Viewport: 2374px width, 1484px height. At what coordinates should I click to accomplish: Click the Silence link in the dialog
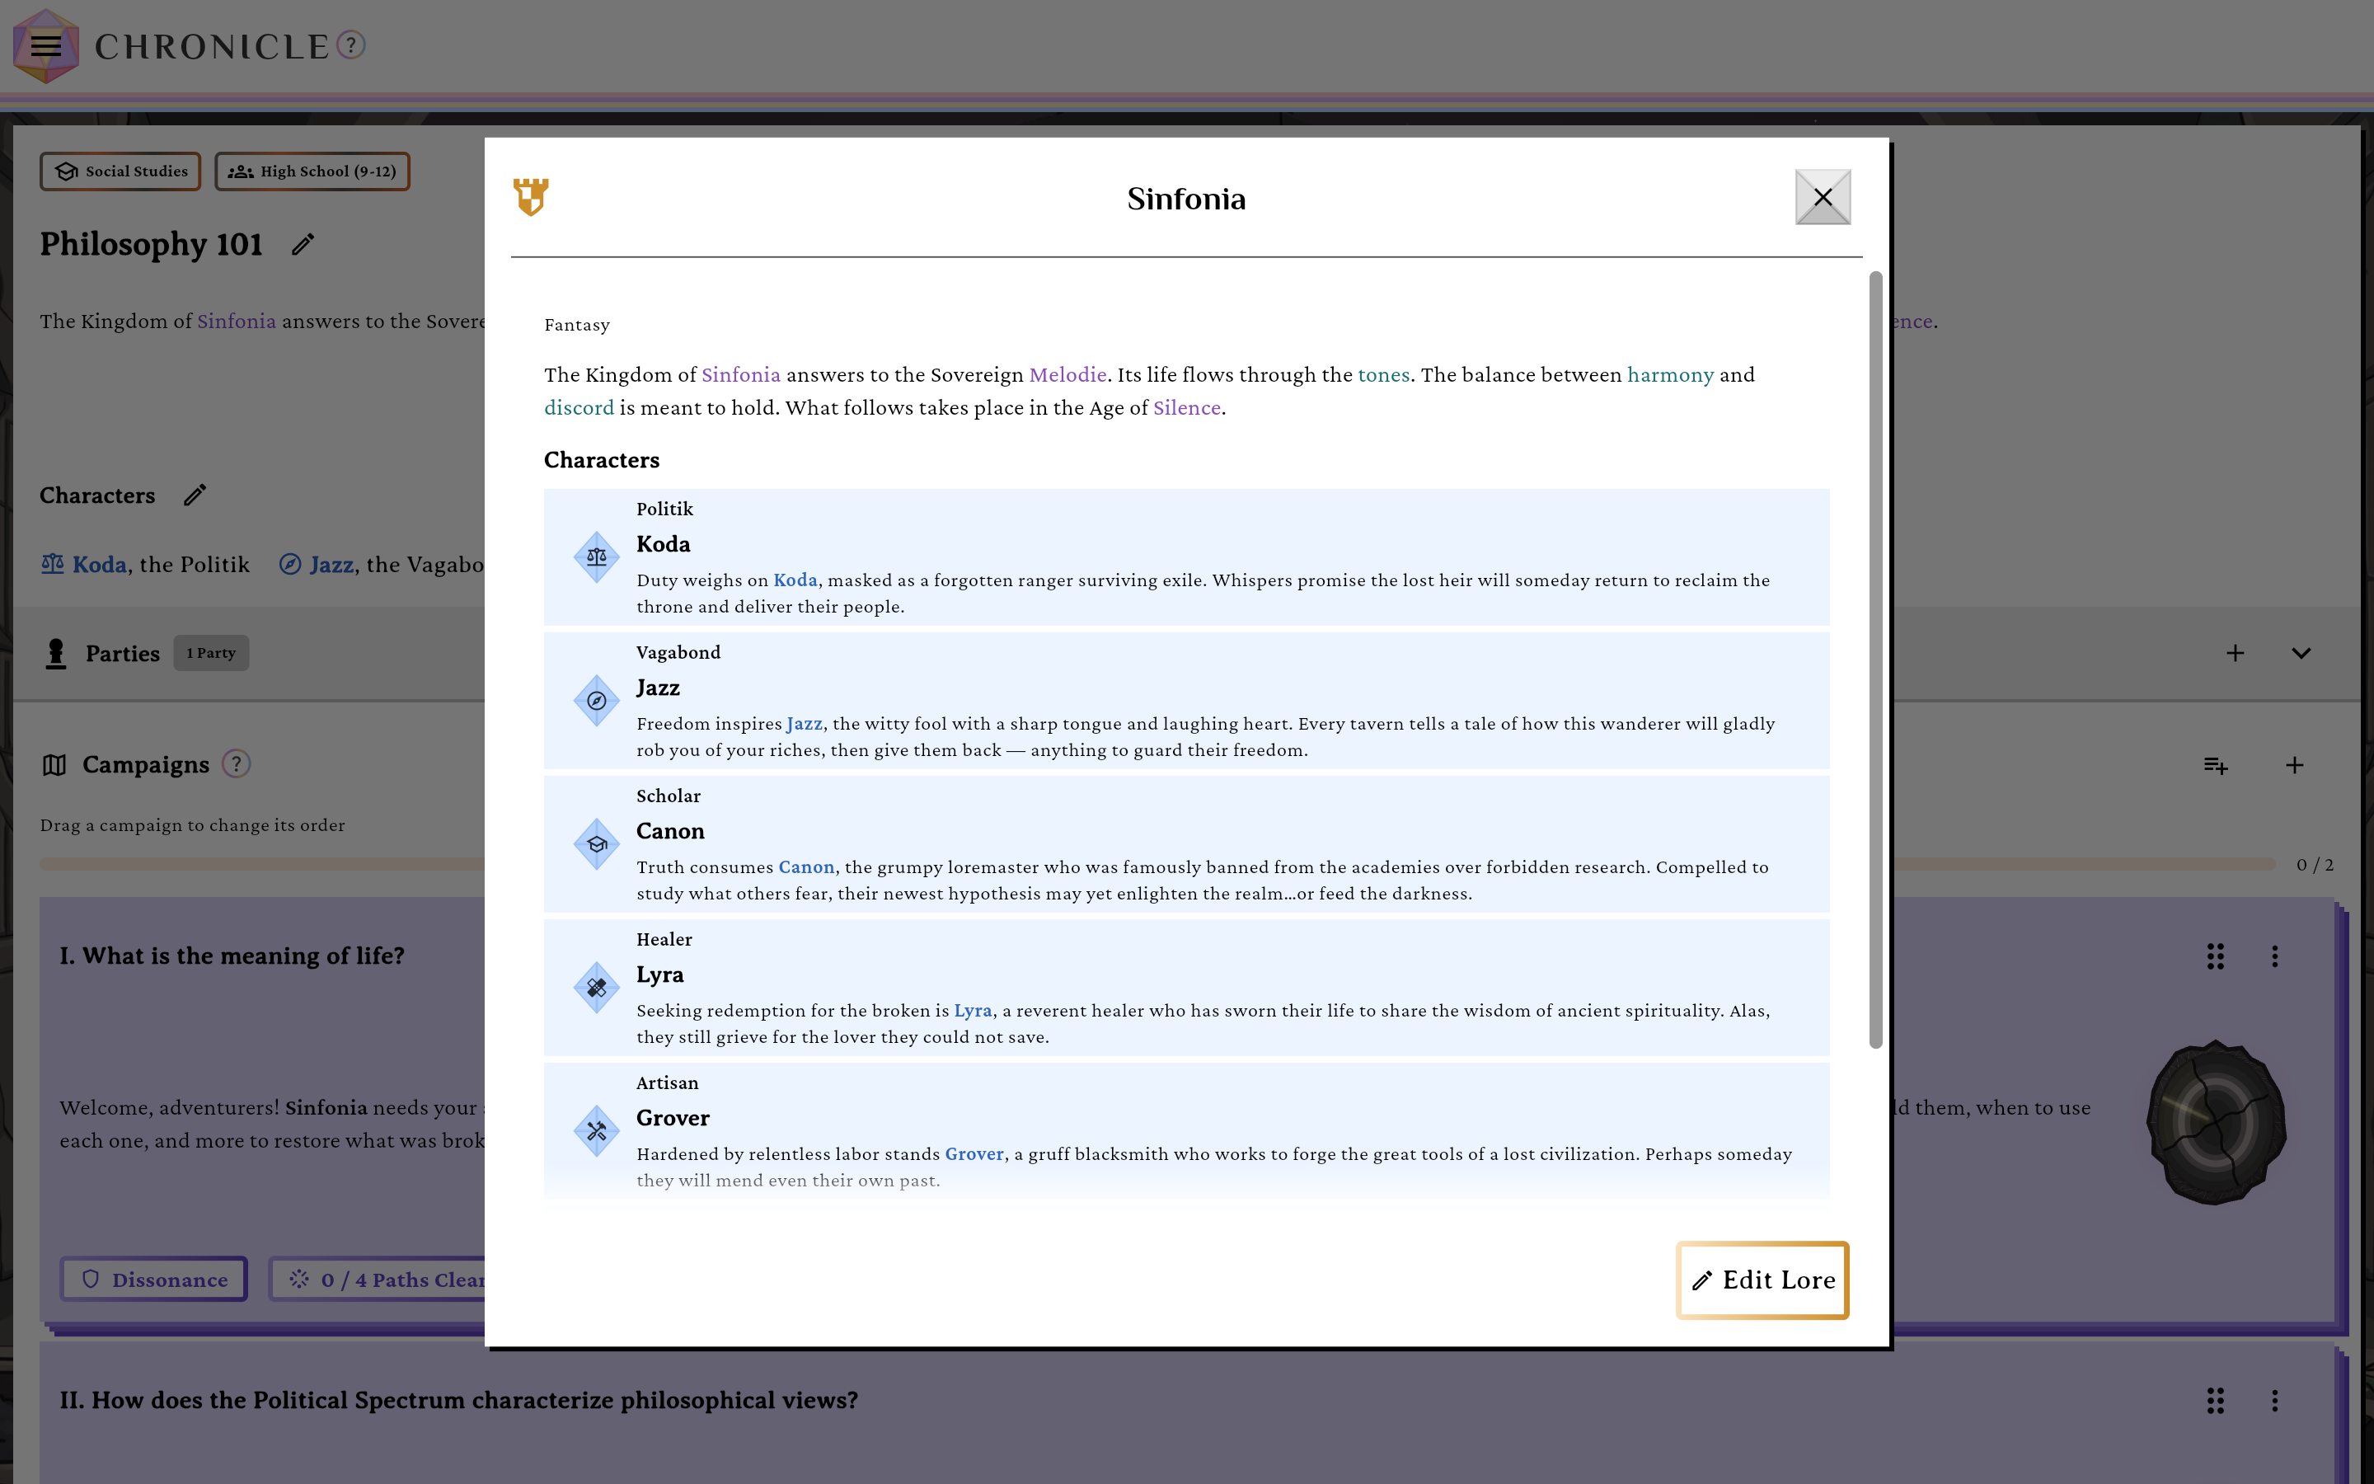1187,408
